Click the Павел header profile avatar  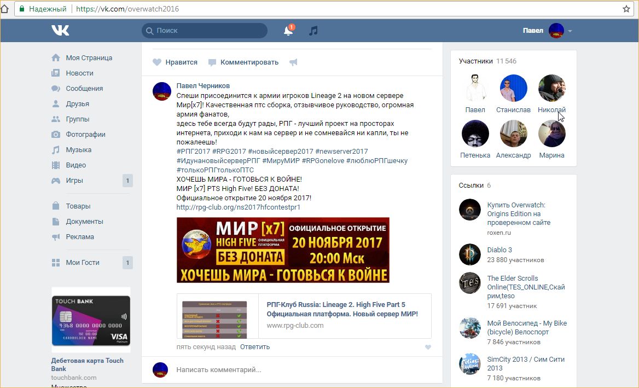pos(556,31)
